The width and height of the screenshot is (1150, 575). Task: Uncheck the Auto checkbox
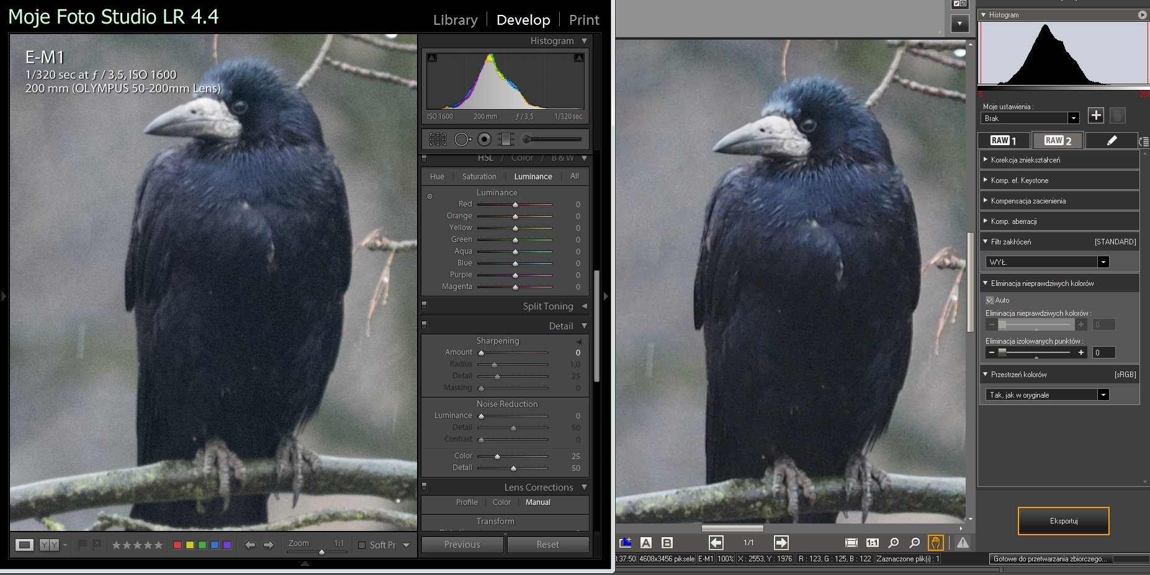click(990, 300)
